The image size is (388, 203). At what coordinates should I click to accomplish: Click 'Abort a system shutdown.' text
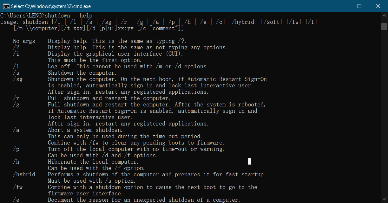[85, 130]
